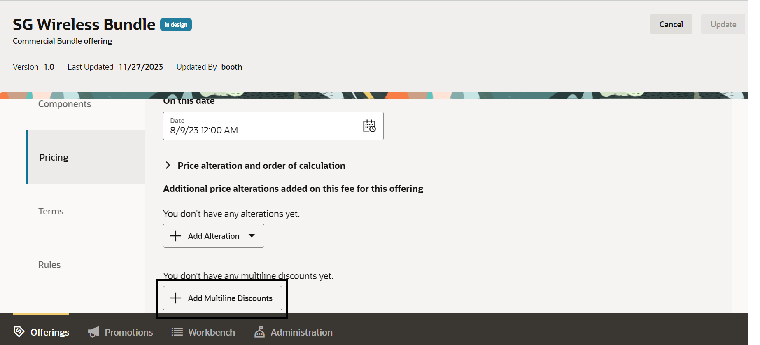Open the Terms tab
The width and height of the screenshot is (760, 345).
(x=51, y=211)
